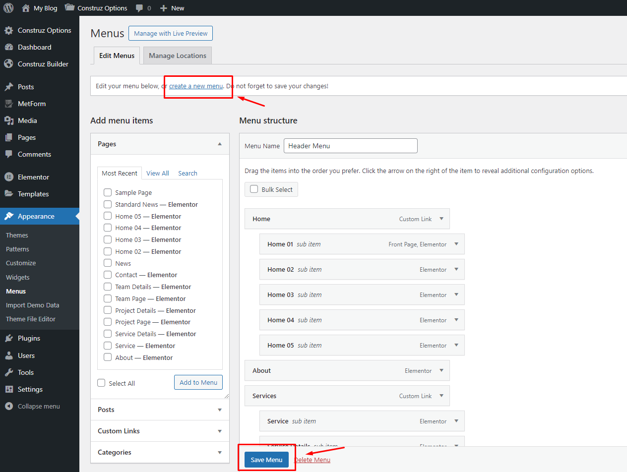Viewport: 627px width, 472px height.
Task: Enable the Select All checkbox
Action: tap(101, 383)
